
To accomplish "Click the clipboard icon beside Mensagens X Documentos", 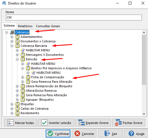I will [x=23, y=55].
